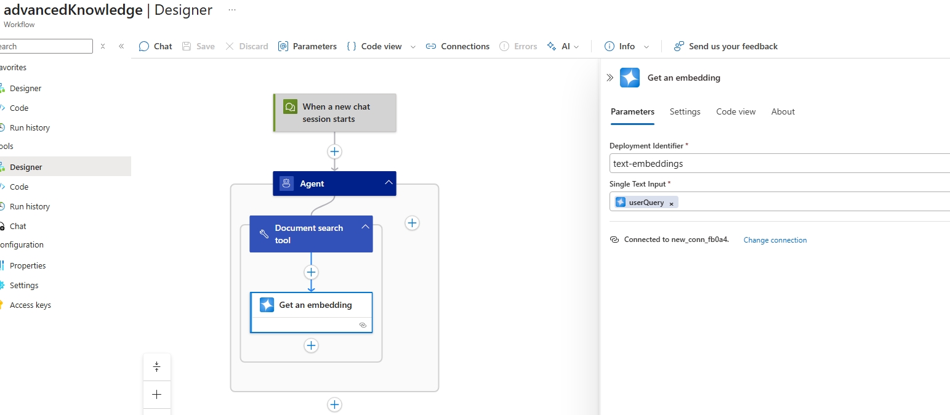This screenshot has height=415, width=950.
Task: Switch to the Parameters tab
Action: coord(632,111)
